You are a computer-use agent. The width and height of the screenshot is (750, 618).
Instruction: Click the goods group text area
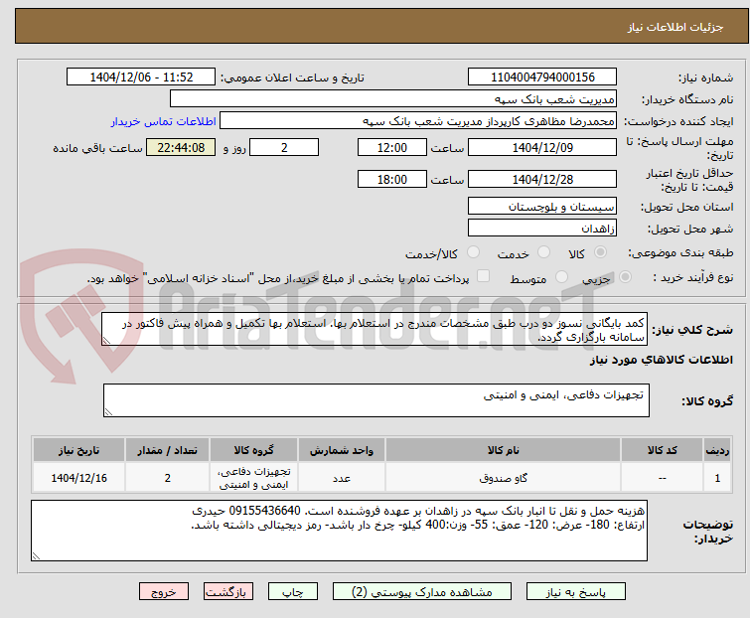pos(376,400)
